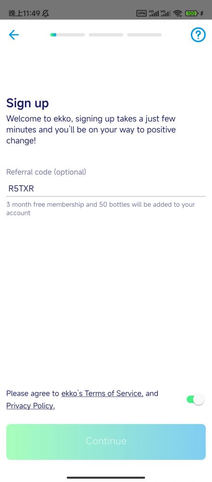This screenshot has width=212, height=482.
Task: Tap the home gesture bar at bottom
Action: click(x=106, y=477)
